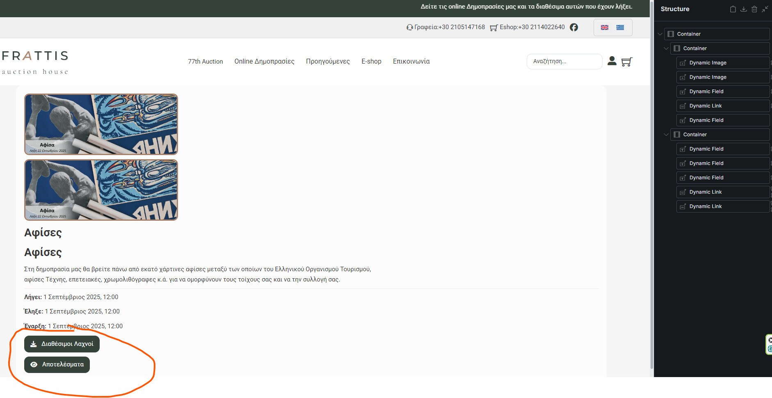Go to Online Δημοπρασίες menu item
Screen dimensions: 772x398
264,62
